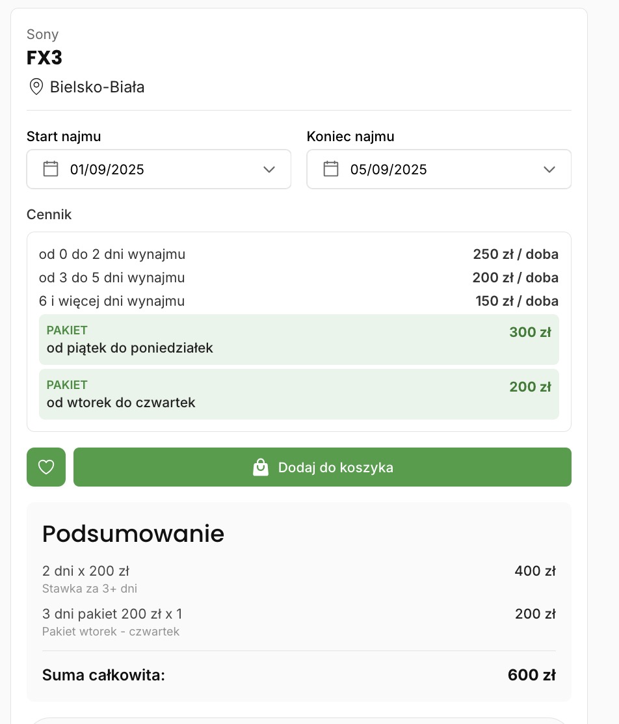Click the Sony brand label
Viewport: 619px width, 724px height.
[42, 34]
